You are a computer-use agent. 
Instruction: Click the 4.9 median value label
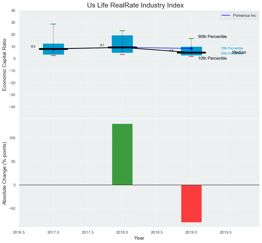point(171,51)
